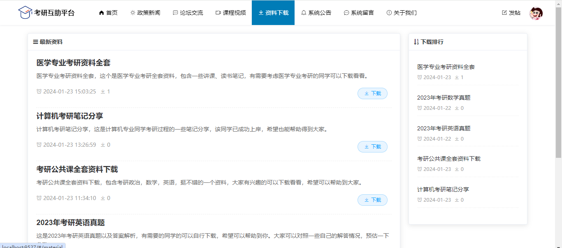Click the description text of 计算机考研笔记分享

(182, 129)
